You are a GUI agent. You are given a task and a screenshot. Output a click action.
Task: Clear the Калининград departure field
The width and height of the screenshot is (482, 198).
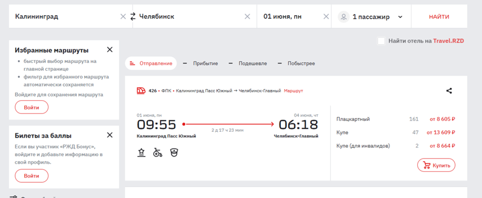(x=123, y=17)
